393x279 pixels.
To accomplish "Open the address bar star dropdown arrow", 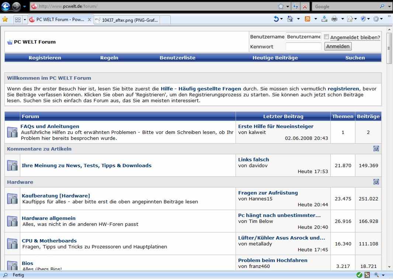I will [x=288, y=7].
